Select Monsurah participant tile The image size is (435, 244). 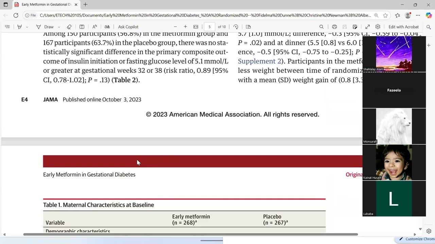pos(394,126)
